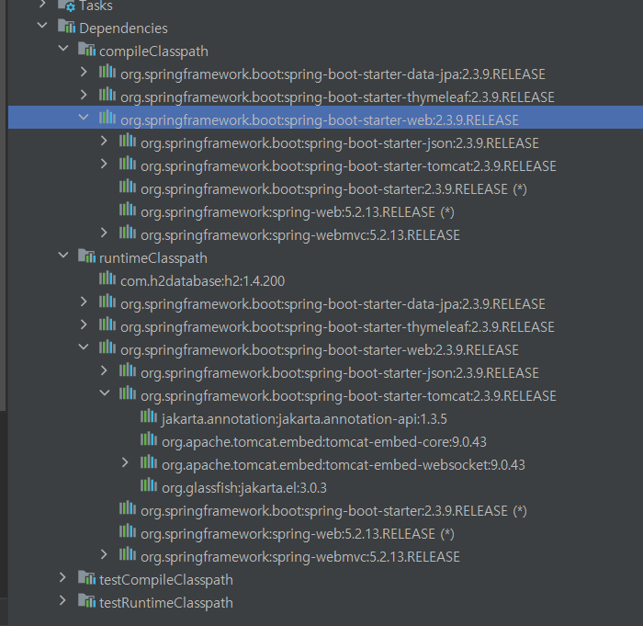Image resolution: width=643 pixels, height=626 pixels.
Task: Expand the testRuntimeClasspath node
Action: (62, 600)
